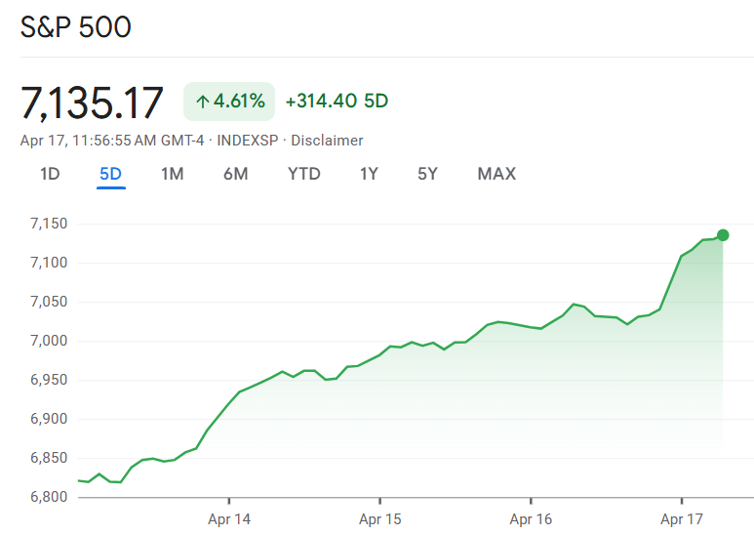Switch chart to the 6M range
The height and width of the screenshot is (534, 754).
point(235,175)
